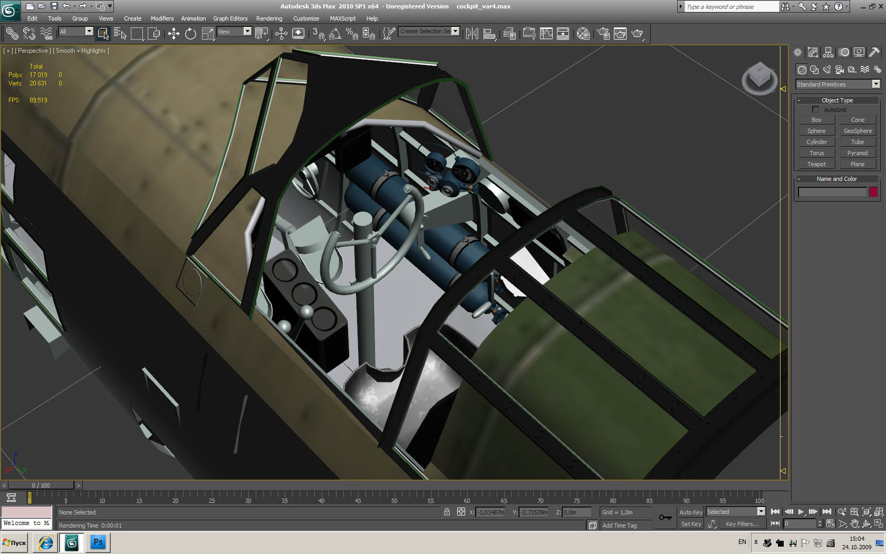The image size is (886, 554).
Task: Toggle the Angle Snap button
Action: point(335,34)
